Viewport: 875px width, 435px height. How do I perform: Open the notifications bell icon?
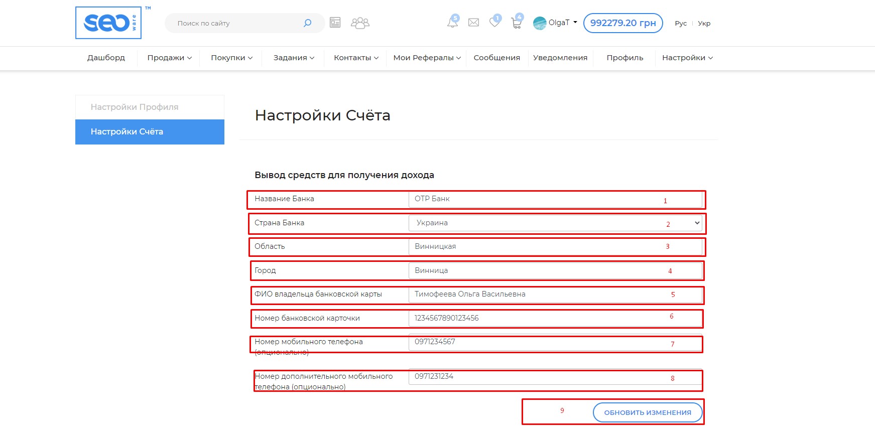tap(452, 23)
